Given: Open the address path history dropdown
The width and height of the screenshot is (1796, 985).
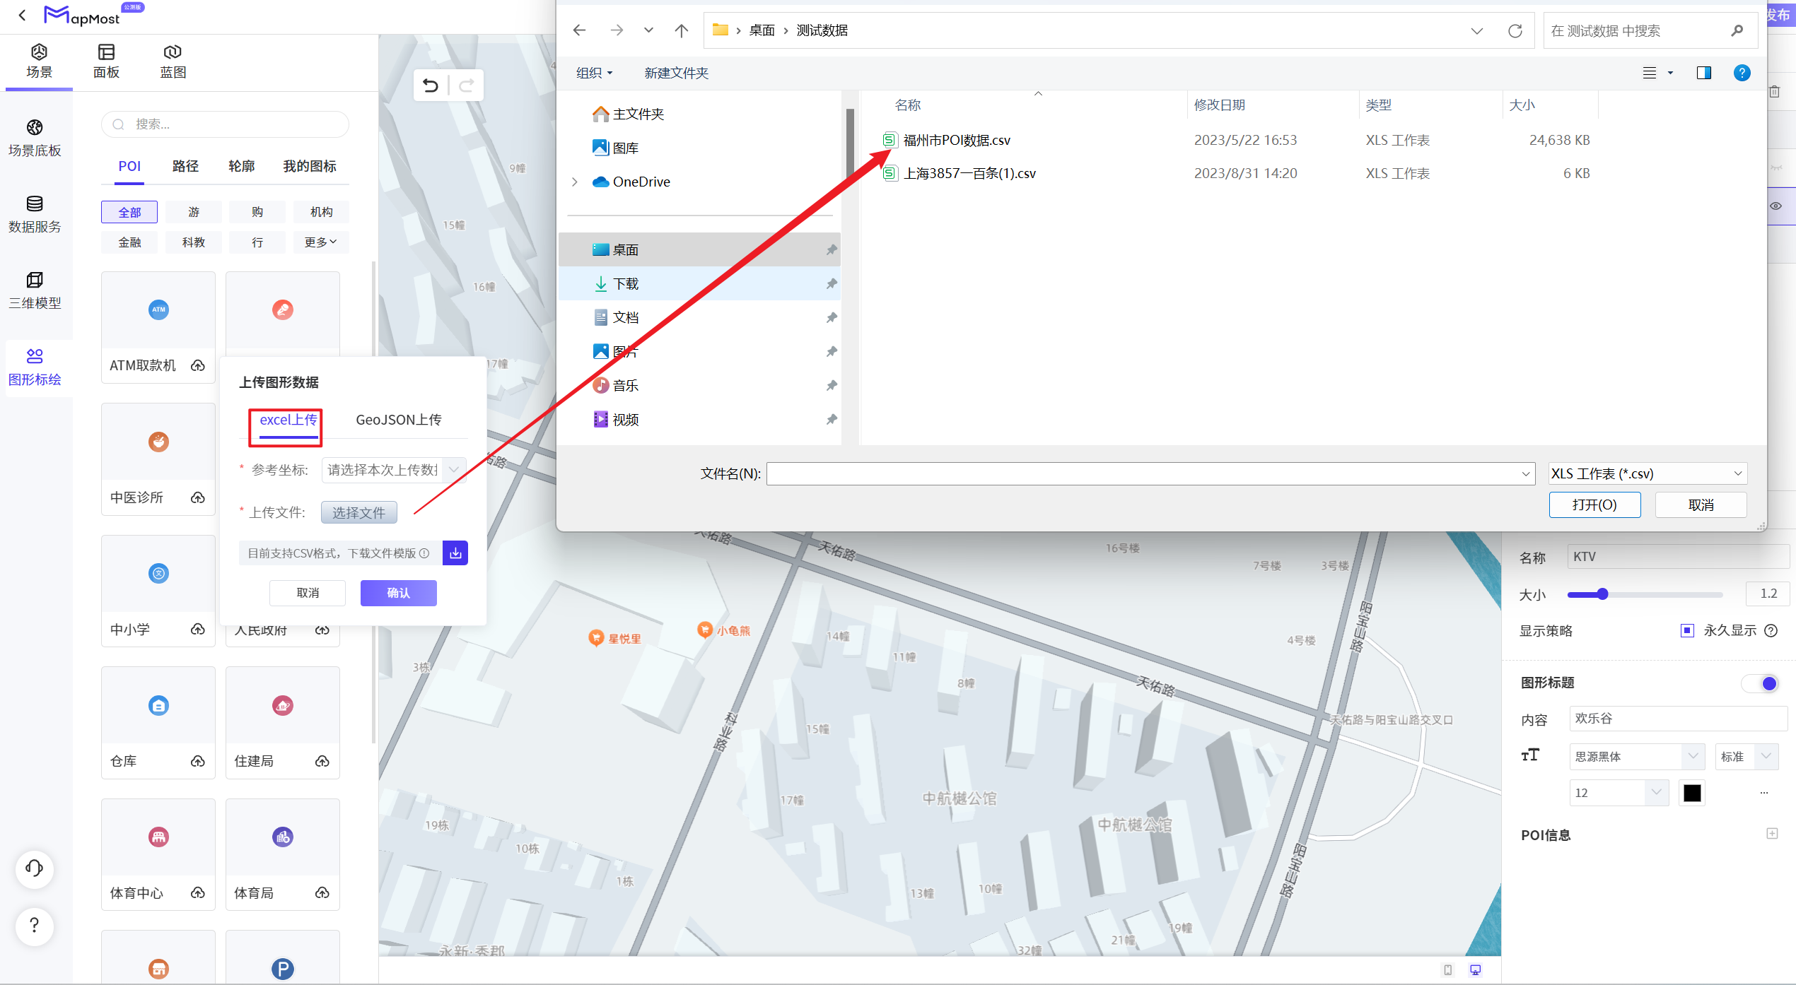Looking at the screenshot, I should 1476,30.
